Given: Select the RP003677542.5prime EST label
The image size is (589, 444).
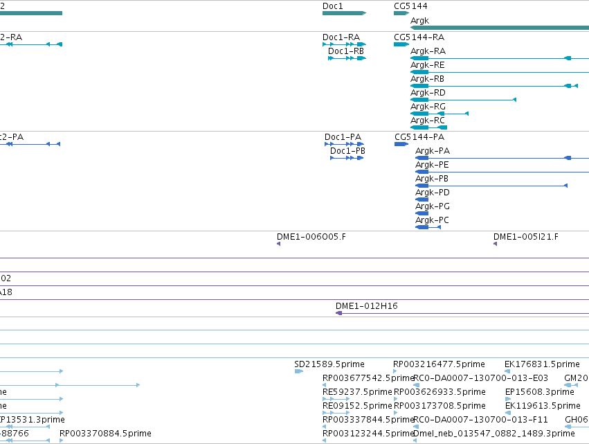Looking at the screenshot, I should click(368, 378).
